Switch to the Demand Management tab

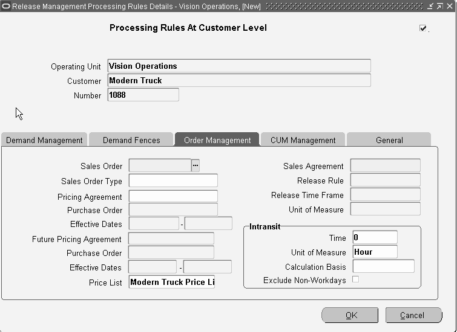[x=44, y=140]
